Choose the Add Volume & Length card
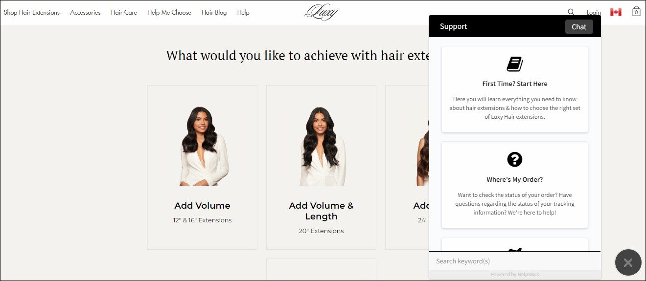 pos(321,168)
